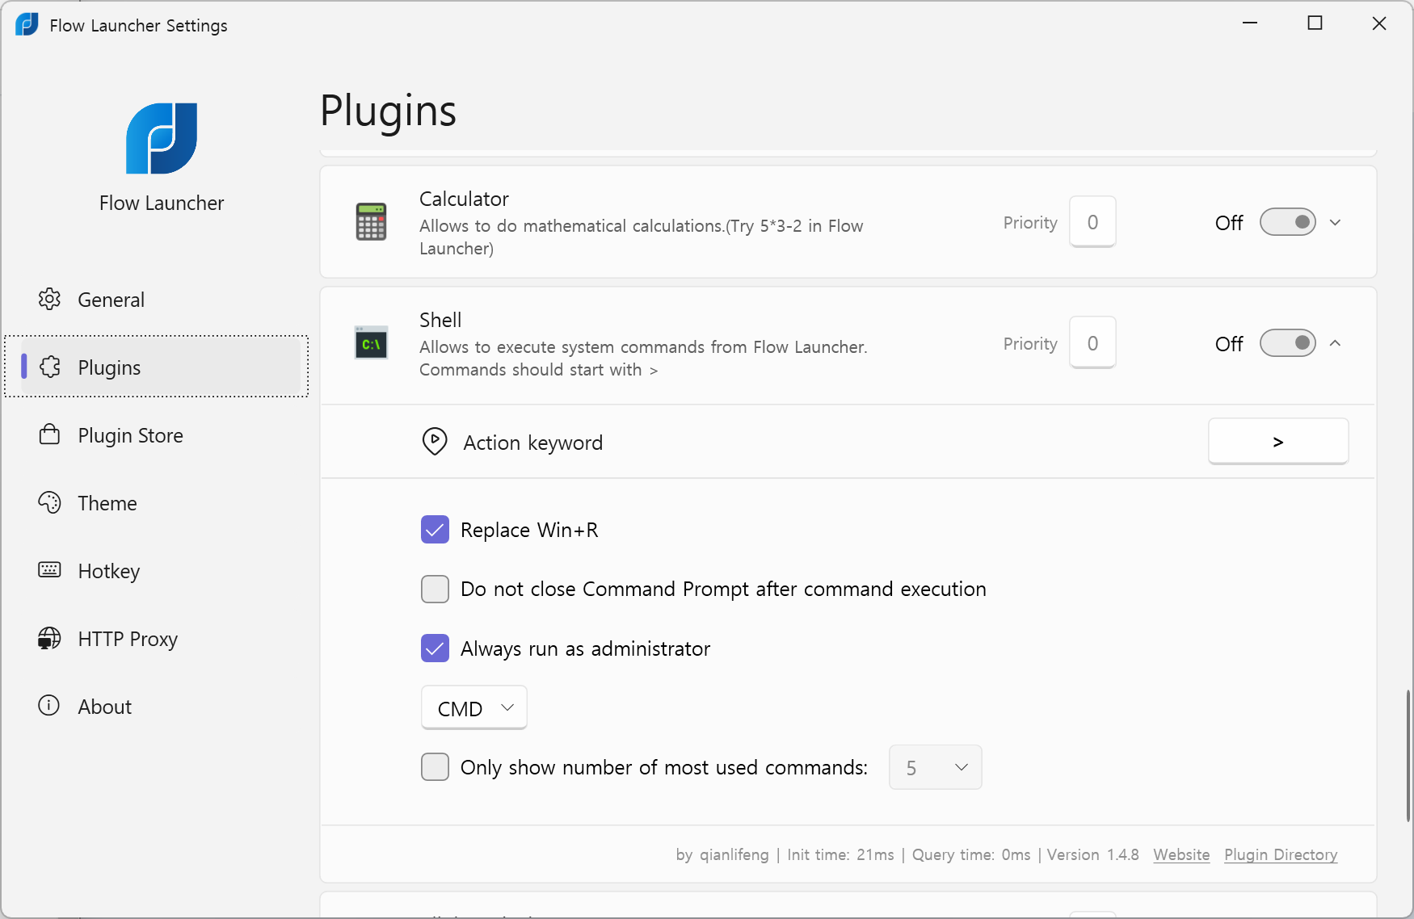The height and width of the screenshot is (919, 1414).
Task: Check Do not close Command Prompt option
Action: (435, 589)
